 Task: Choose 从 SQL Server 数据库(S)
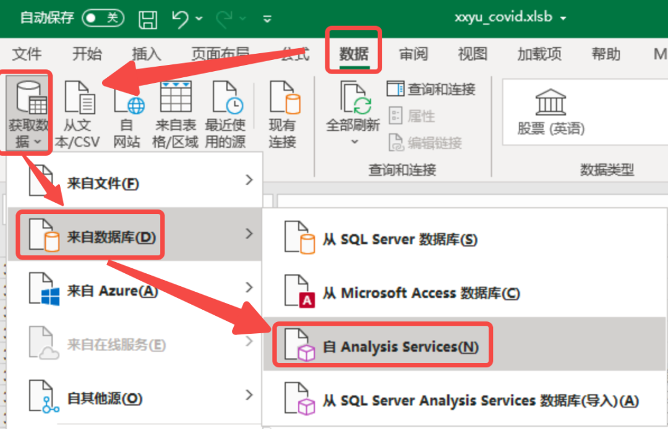point(465,237)
